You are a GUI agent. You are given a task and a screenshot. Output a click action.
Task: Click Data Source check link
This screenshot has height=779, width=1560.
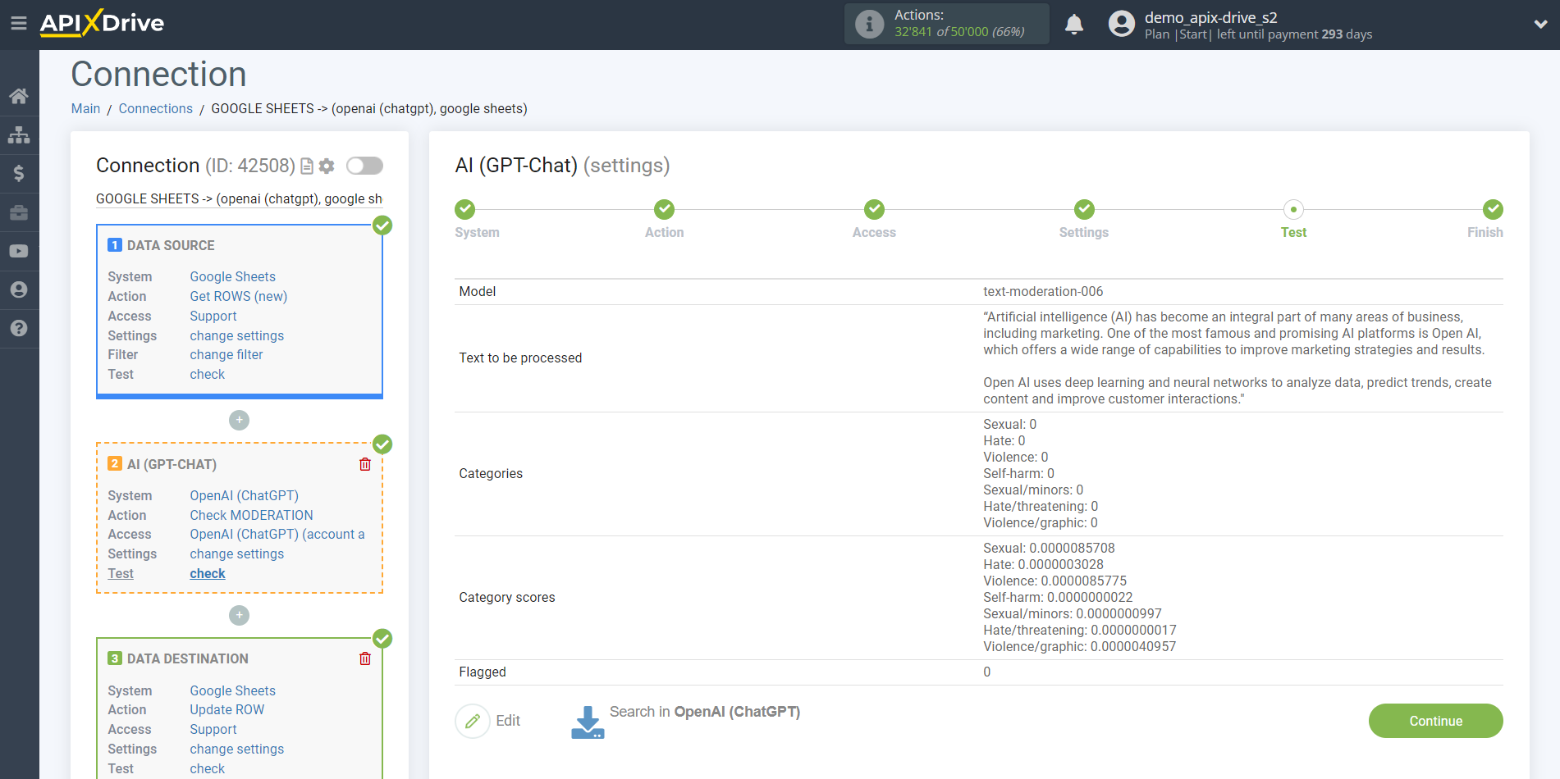(207, 374)
